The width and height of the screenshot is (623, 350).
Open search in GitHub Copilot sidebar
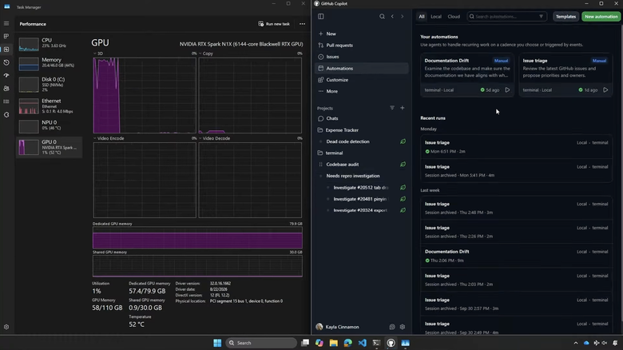click(382, 16)
